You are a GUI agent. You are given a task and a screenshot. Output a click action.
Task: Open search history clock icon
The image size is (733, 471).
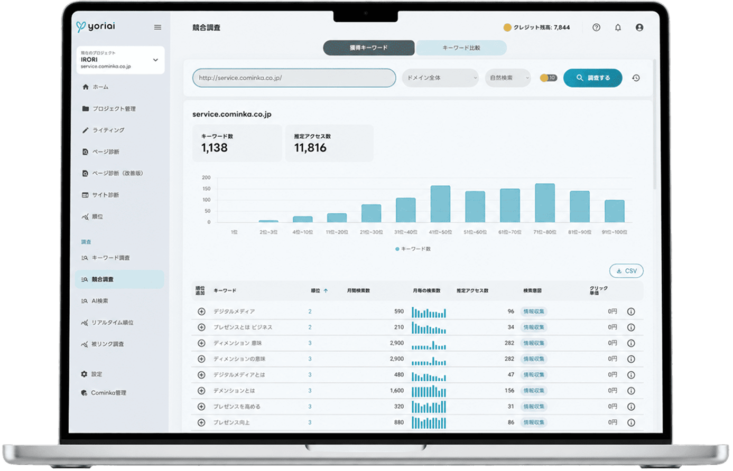click(636, 78)
